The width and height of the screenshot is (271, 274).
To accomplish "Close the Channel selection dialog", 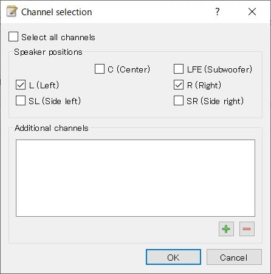I will pos(252,12).
